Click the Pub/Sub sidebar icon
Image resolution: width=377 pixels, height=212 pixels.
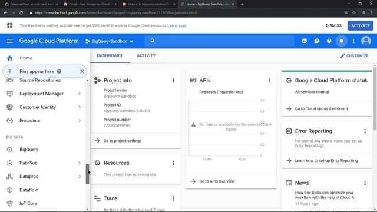[9, 163]
